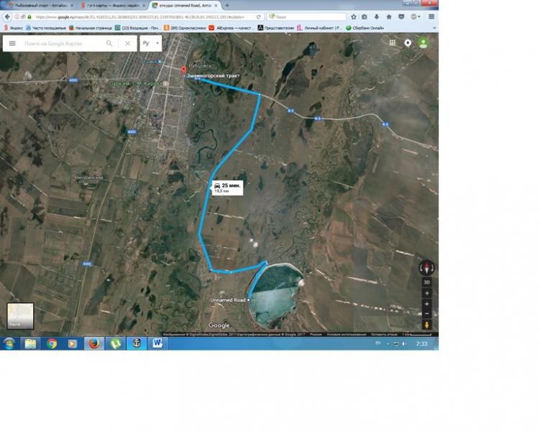The width and height of the screenshot is (540, 431).
Task: Open the Pocket icon in toolbar
Action: (x=401, y=17)
